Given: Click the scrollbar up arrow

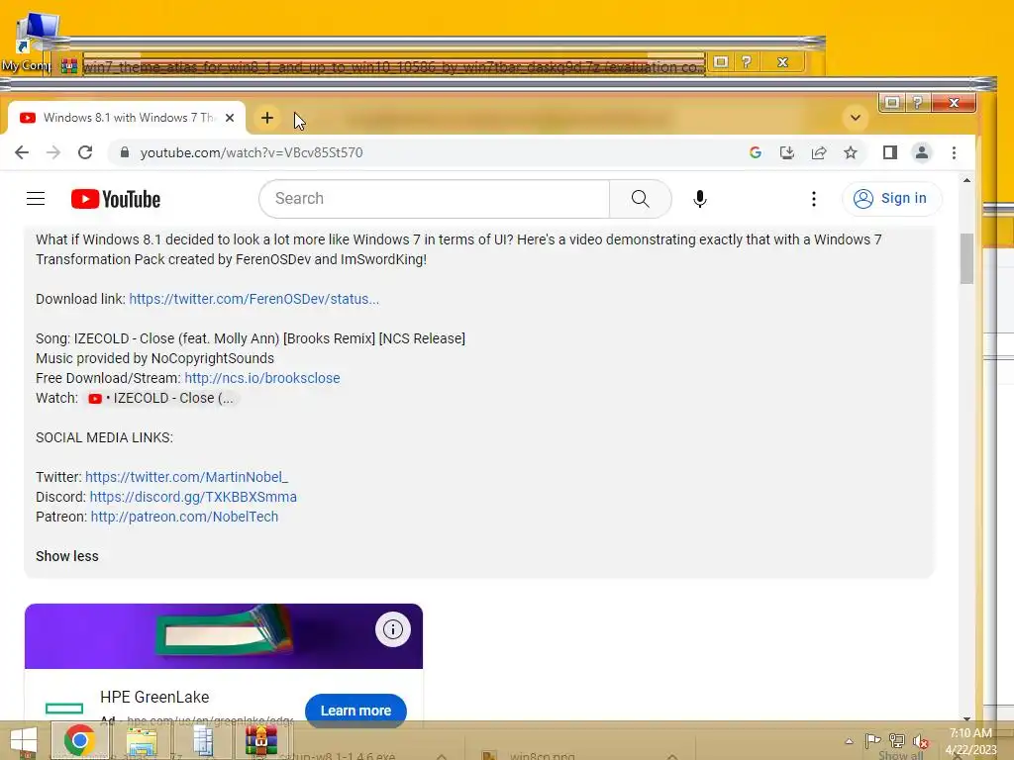Looking at the screenshot, I should point(966,180).
